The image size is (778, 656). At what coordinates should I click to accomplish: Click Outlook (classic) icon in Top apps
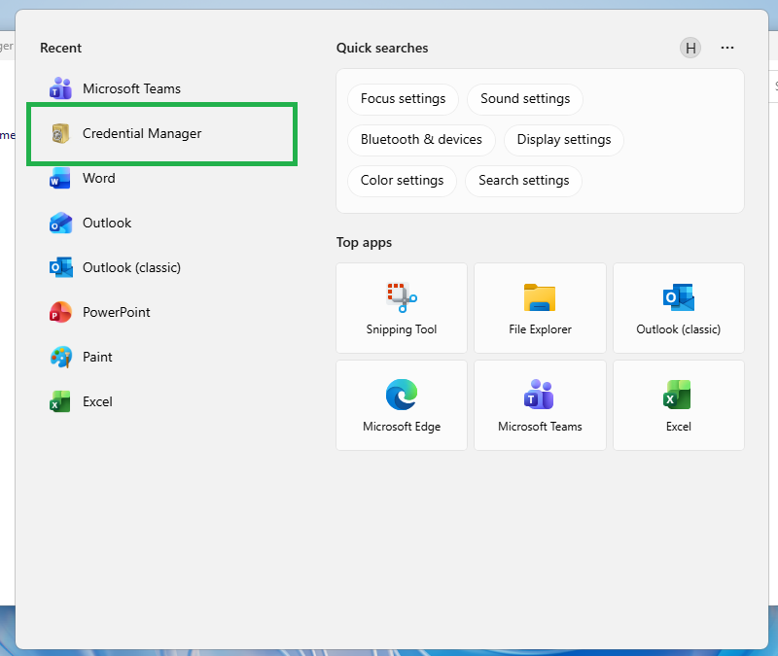[x=679, y=297]
